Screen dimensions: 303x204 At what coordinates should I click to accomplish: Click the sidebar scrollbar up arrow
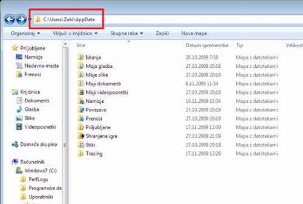(x=65, y=44)
